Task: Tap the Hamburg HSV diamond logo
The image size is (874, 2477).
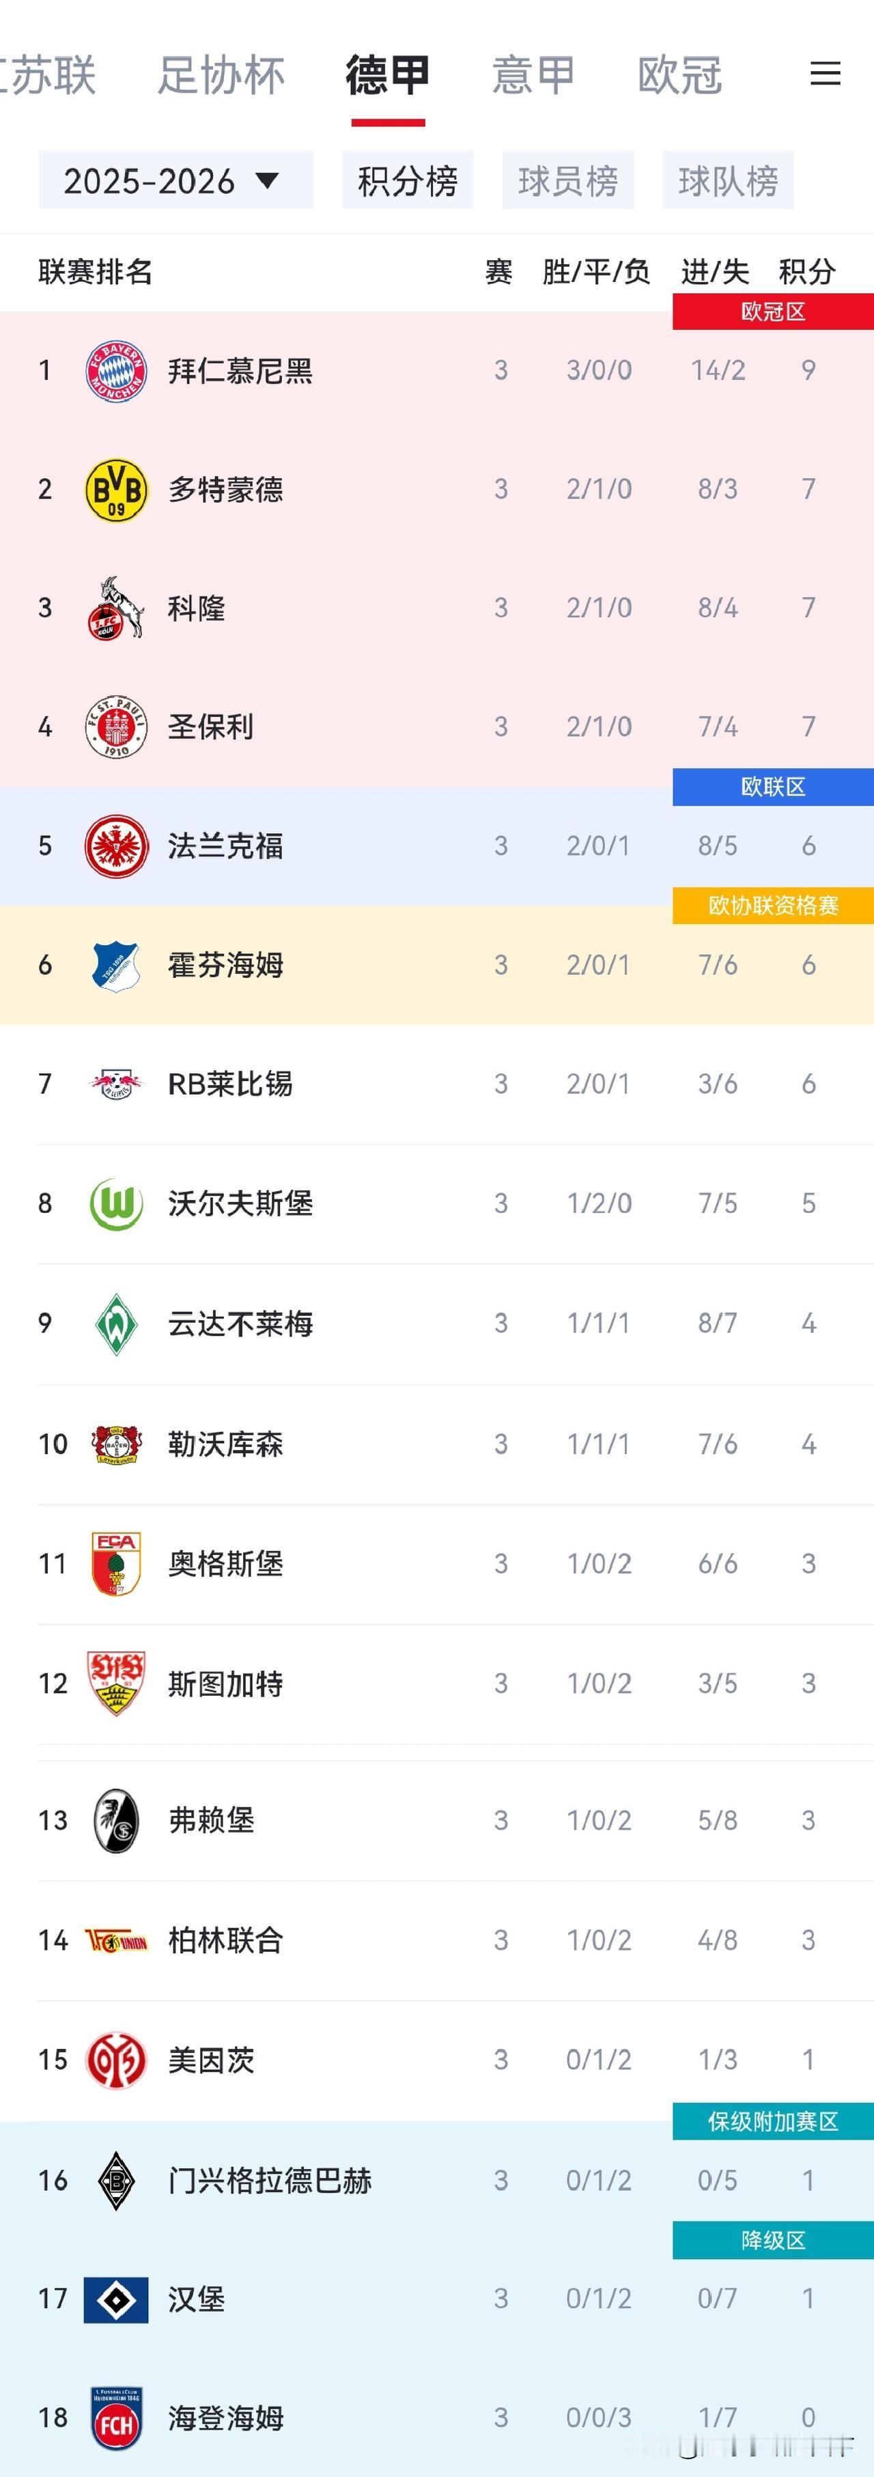Action: [x=116, y=2299]
